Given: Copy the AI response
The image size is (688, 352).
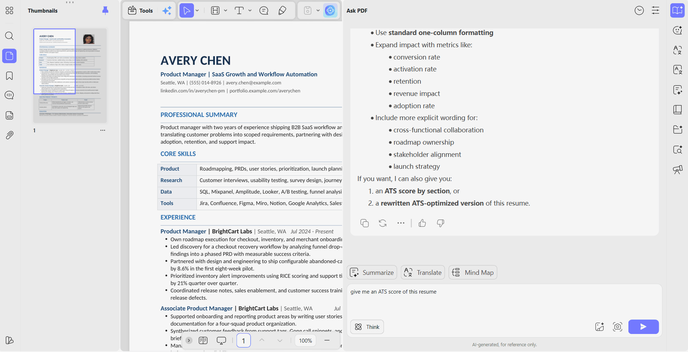Looking at the screenshot, I should point(364,223).
